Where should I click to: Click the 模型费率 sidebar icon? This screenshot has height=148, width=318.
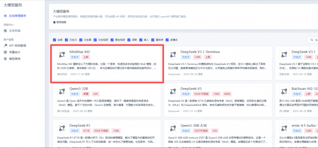pyautogui.click(x=5, y=59)
